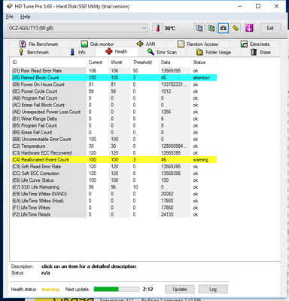Viewport: 289px width, 301px height.
Task: Switch to the Erase tab
Action: [260, 52]
